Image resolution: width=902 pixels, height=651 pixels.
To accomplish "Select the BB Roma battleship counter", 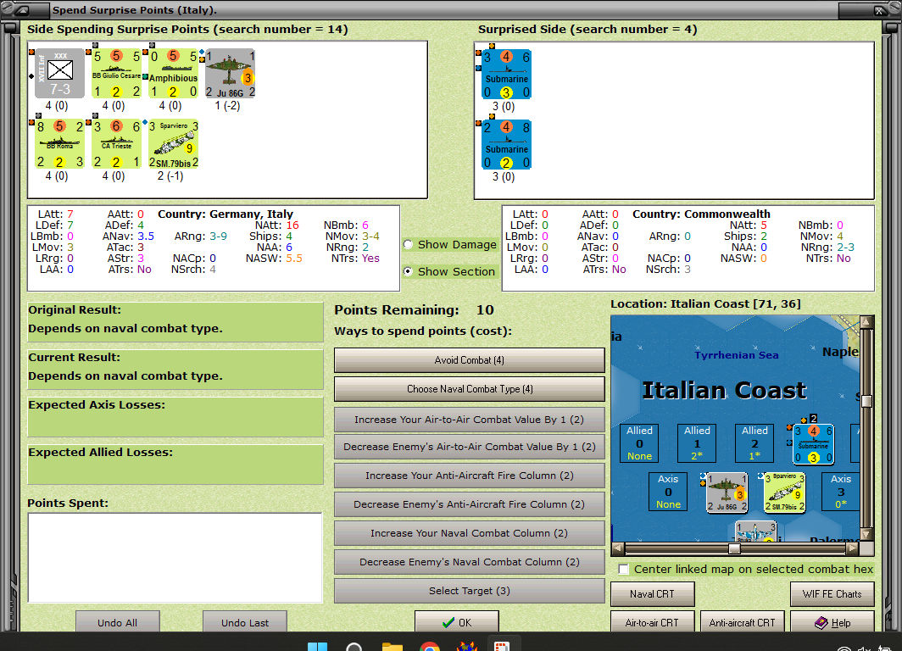I will coord(59,144).
